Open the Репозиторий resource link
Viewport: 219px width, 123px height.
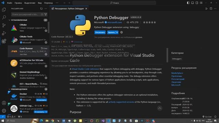[178, 79]
